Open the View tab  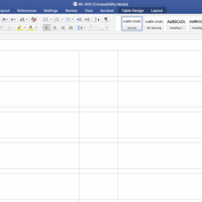click(x=89, y=11)
